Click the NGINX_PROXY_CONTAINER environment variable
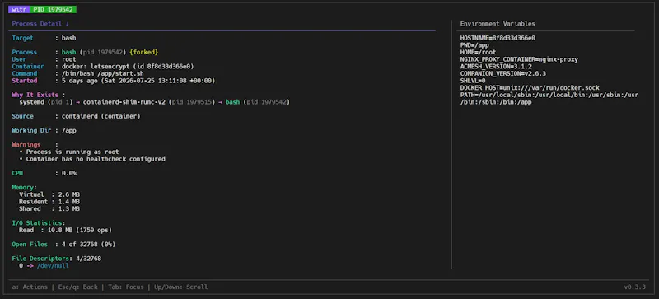Screen dimensions: 659x299 (519, 59)
